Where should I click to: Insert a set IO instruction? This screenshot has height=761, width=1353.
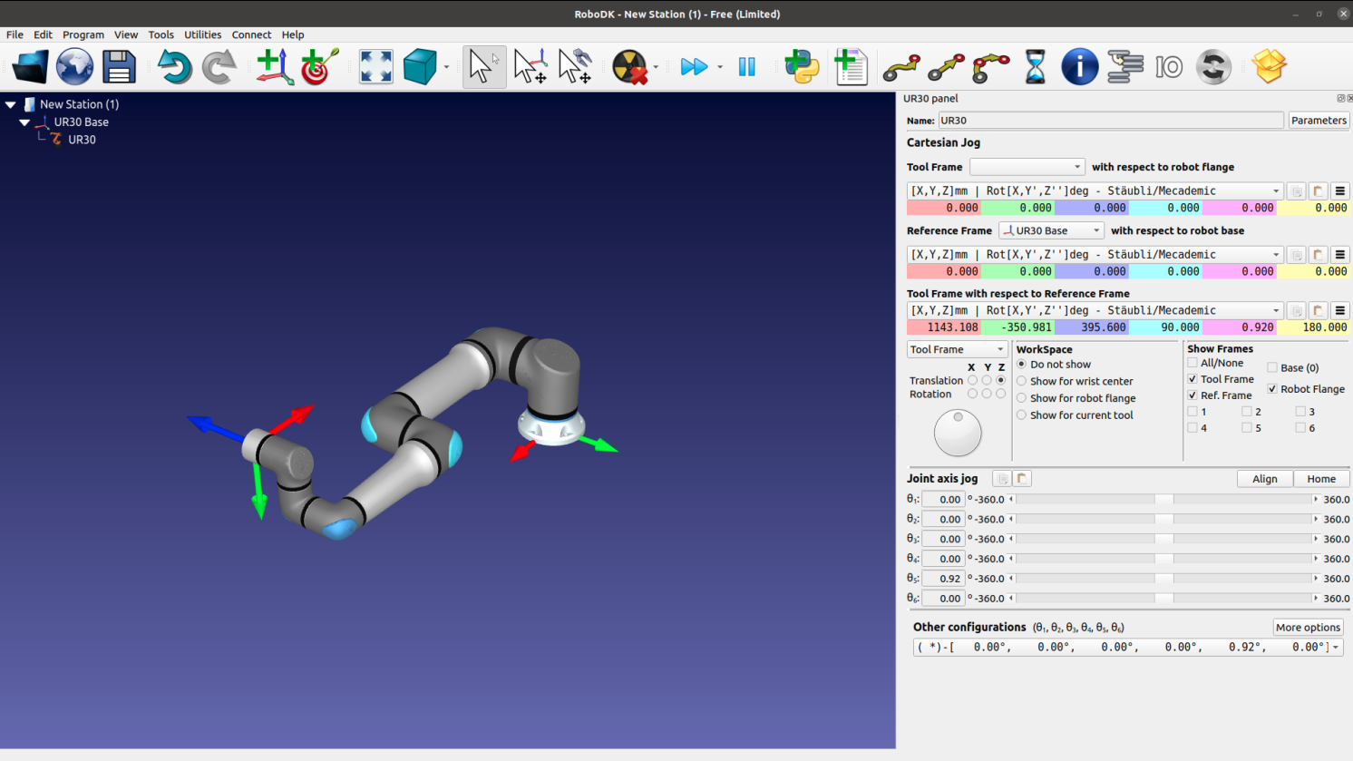(x=1169, y=67)
